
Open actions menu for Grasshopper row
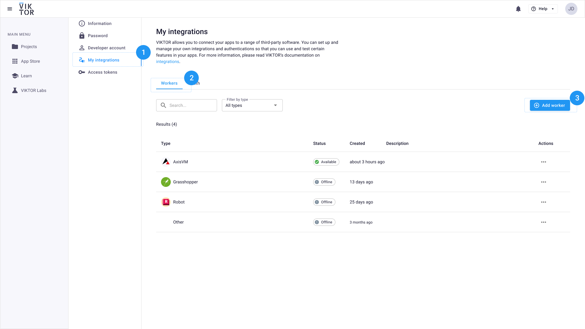coord(543,182)
